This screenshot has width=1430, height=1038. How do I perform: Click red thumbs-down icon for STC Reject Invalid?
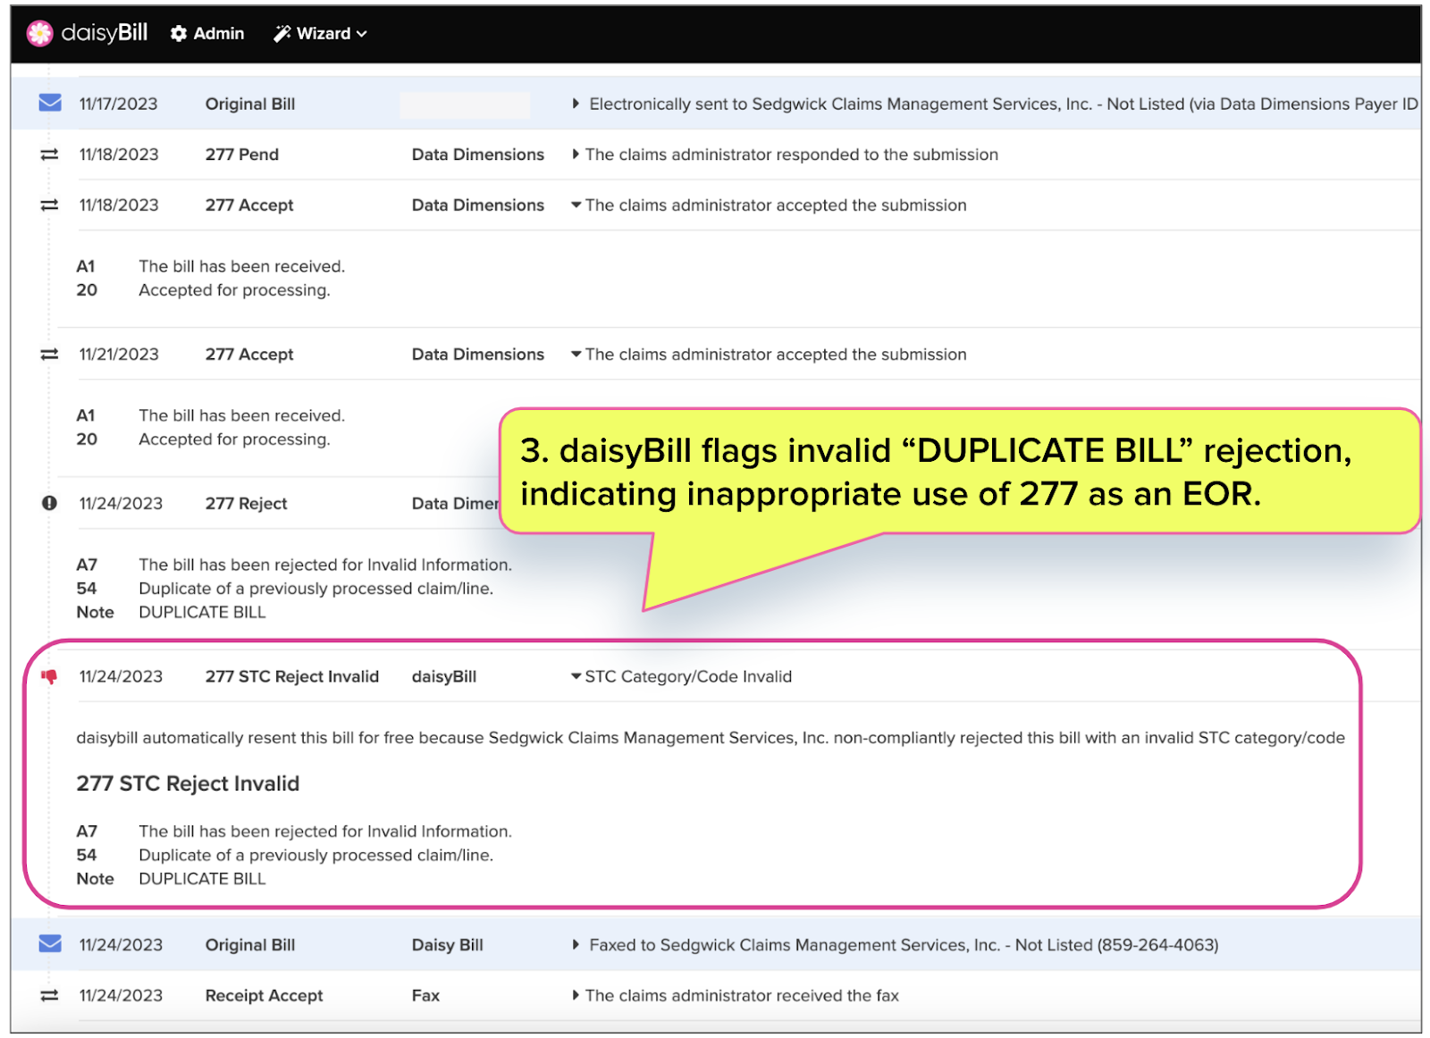50,677
